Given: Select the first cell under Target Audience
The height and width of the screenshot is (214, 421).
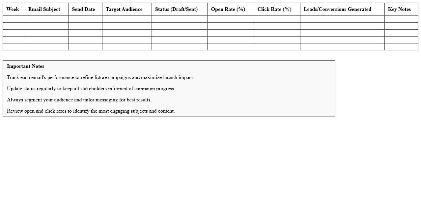Looking at the screenshot, I should tap(126, 19).
